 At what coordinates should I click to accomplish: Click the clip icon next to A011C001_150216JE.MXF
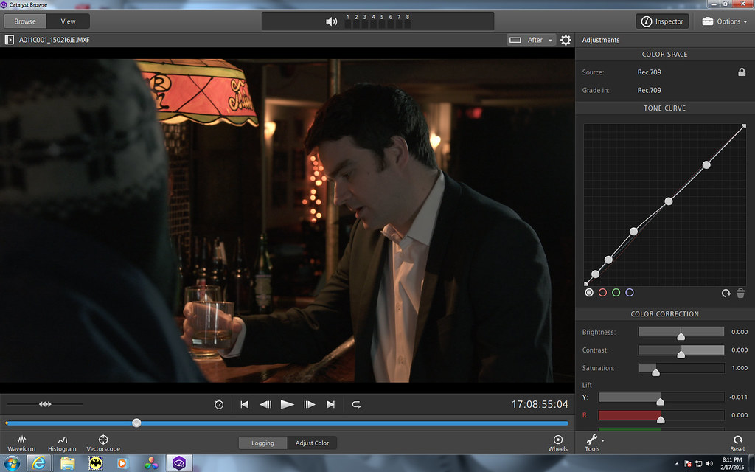(x=9, y=40)
